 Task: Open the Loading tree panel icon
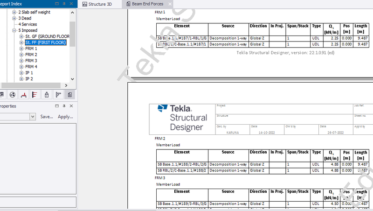tap(24, 95)
